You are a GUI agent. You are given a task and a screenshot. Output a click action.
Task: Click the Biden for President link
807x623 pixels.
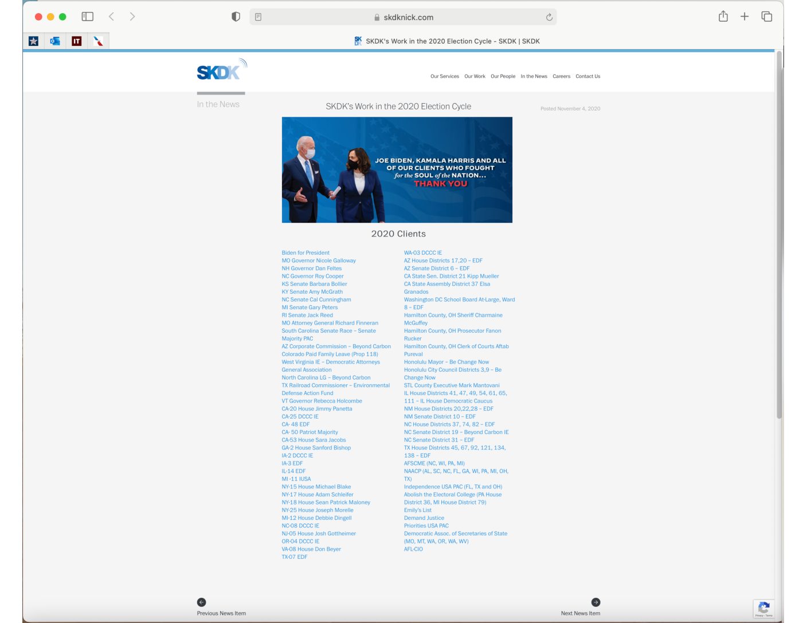(305, 253)
